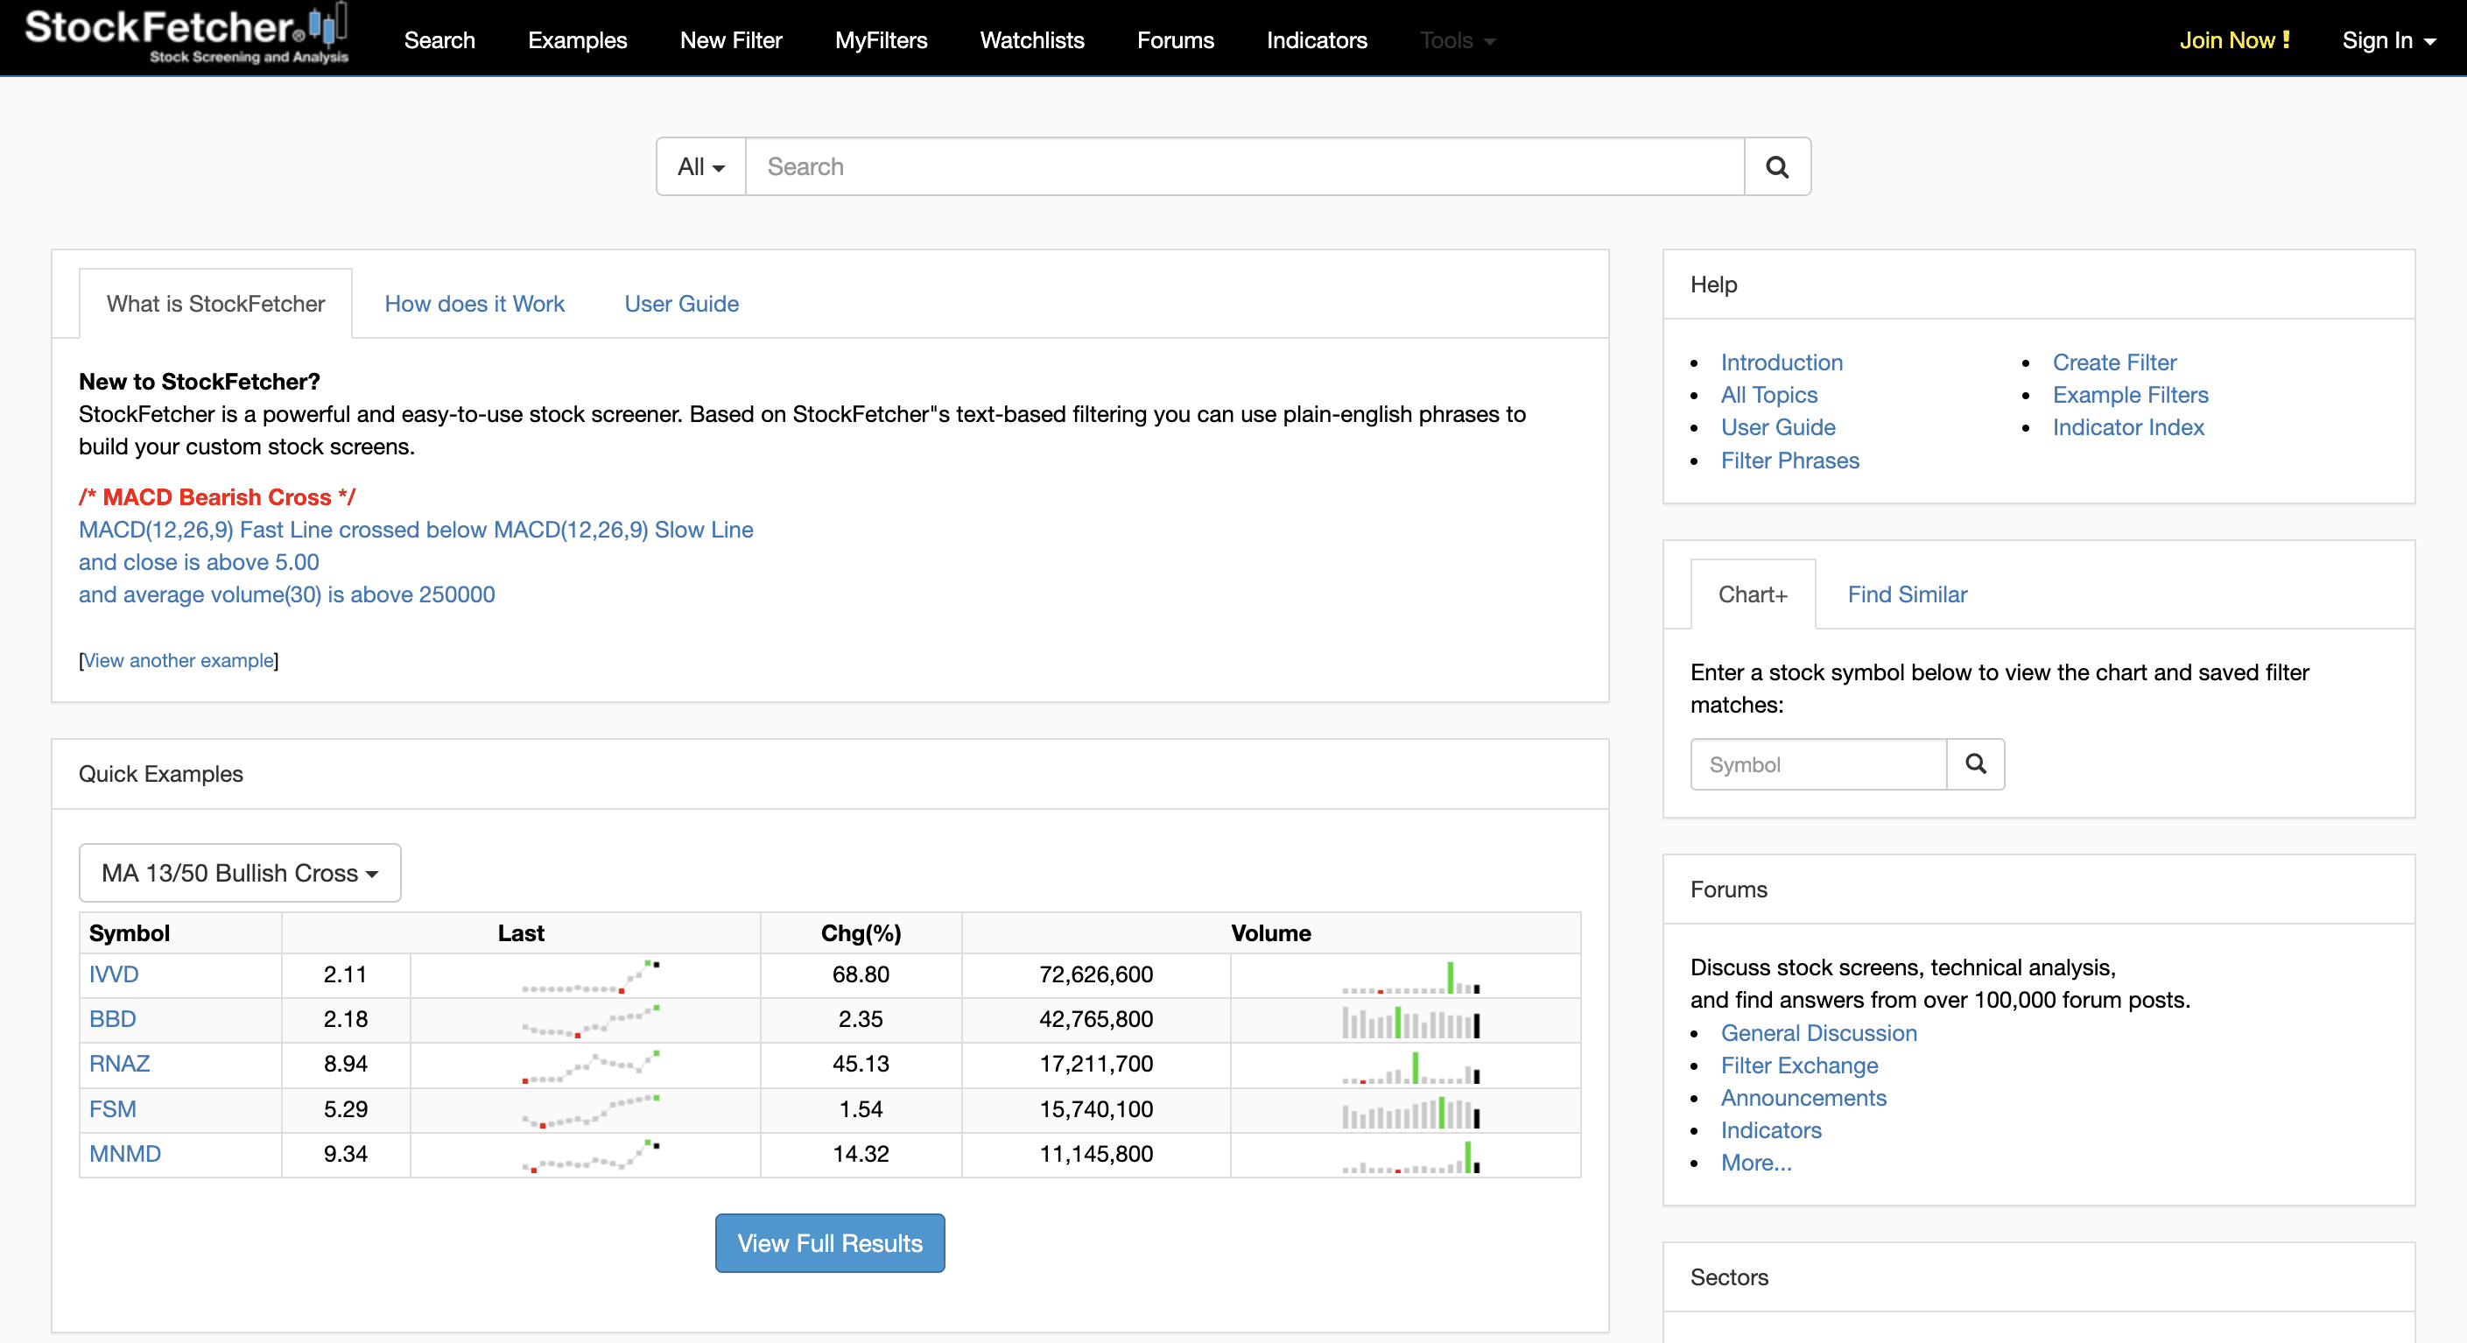Click BBD symbol link
Image resolution: width=2467 pixels, height=1343 pixels.
click(112, 1019)
